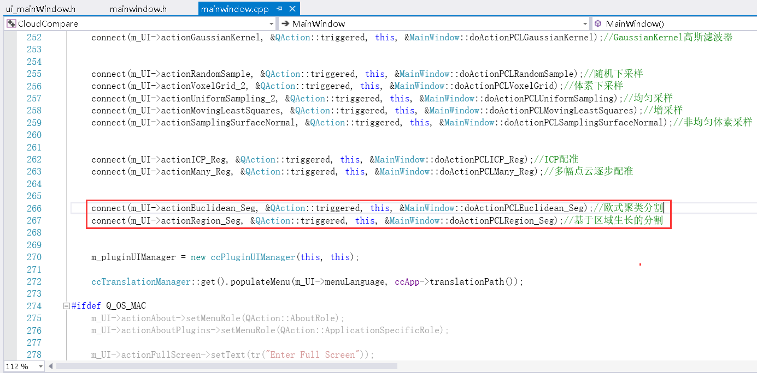Viewport: 757px width, 373px height.
Task: Open the MainWindow() member list dropdown
Action: tap(753, 23)
